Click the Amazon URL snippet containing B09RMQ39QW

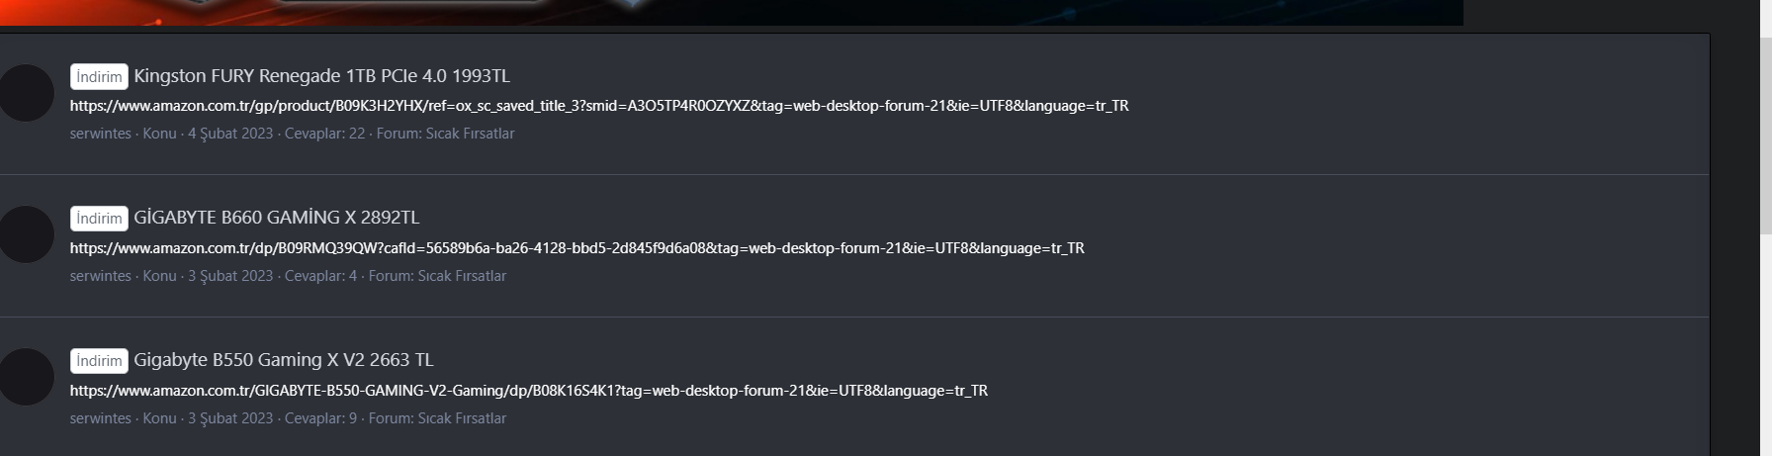click(576, 248)
